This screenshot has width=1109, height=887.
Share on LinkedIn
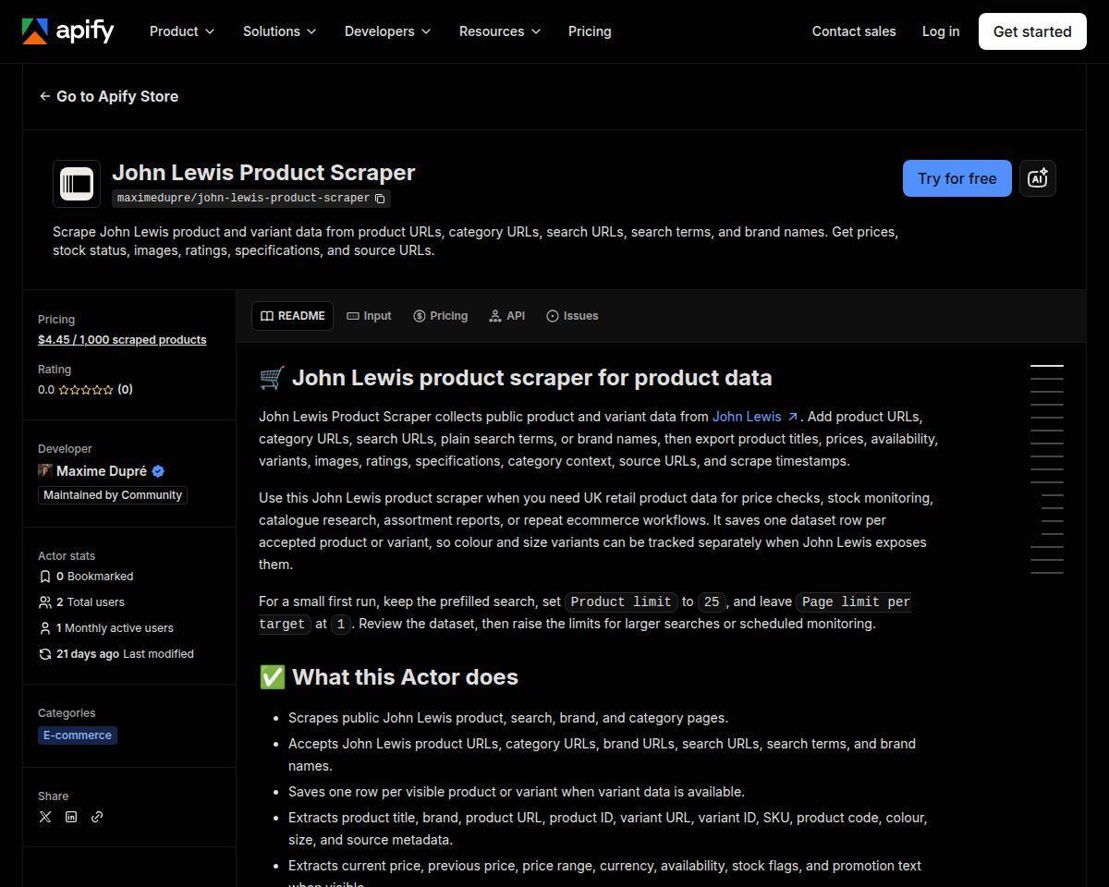(71, 817)
